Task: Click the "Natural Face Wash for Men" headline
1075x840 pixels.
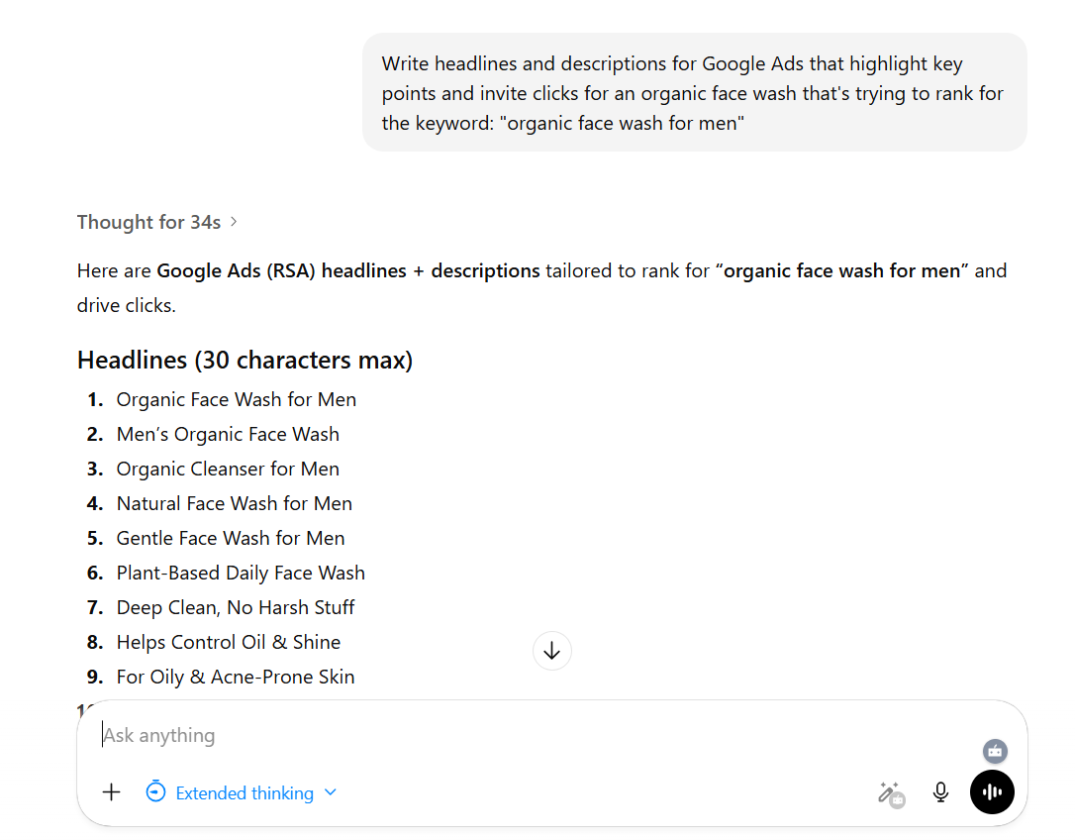Action: (x=235, y=503)
